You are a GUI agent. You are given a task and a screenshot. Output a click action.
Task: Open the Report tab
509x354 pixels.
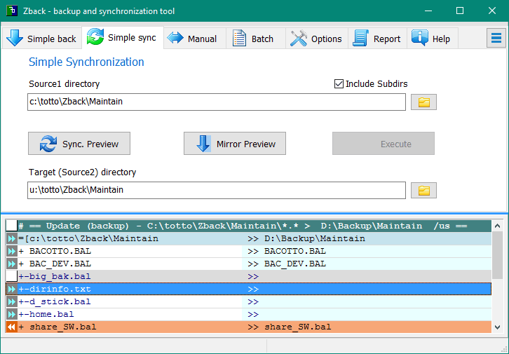[x=377, y=39]
